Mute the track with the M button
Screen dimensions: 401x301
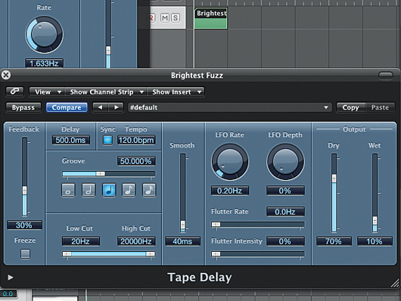[165, 18]
